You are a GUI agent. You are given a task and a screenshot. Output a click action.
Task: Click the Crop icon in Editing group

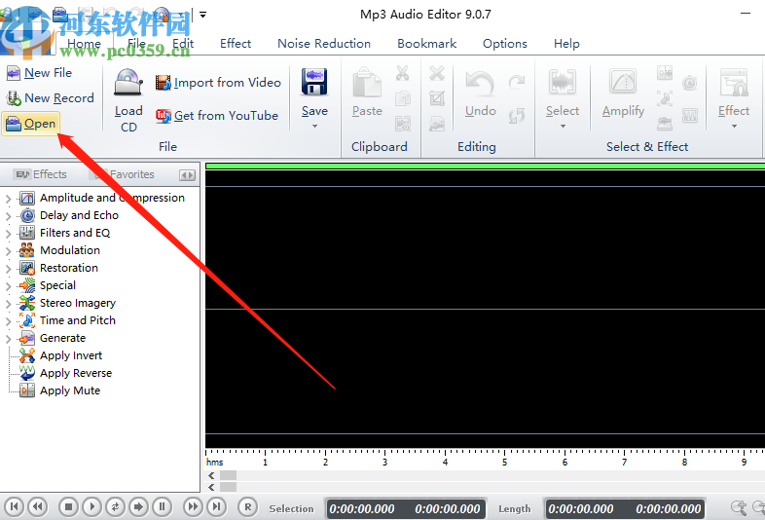pyautogui.click(x=437, y=98)
